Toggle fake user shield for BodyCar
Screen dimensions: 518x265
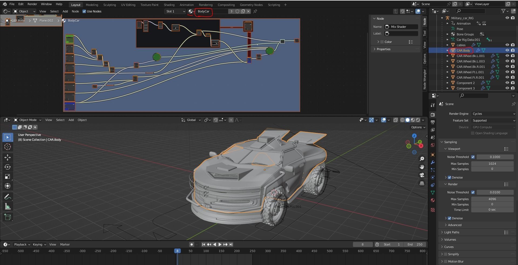coord(237,11)
